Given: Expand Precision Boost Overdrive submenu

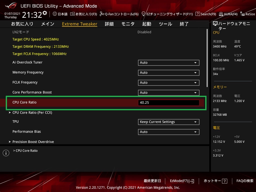Looking at the screenshot, I should [33, 142].
